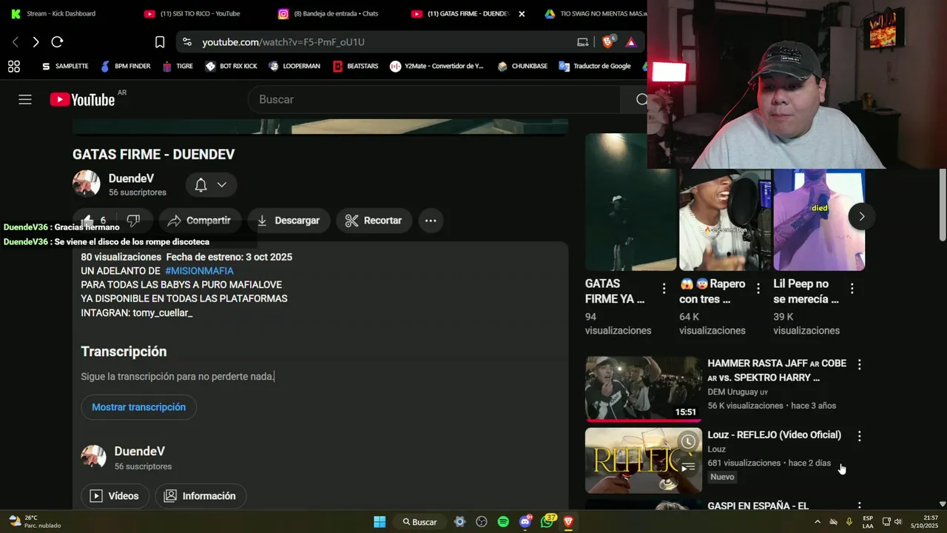Screen dimensions: 947x533
Task: Open options for HAMMER RASTA JAFF video
Action: pyautogui.click(x=859, y=364)
